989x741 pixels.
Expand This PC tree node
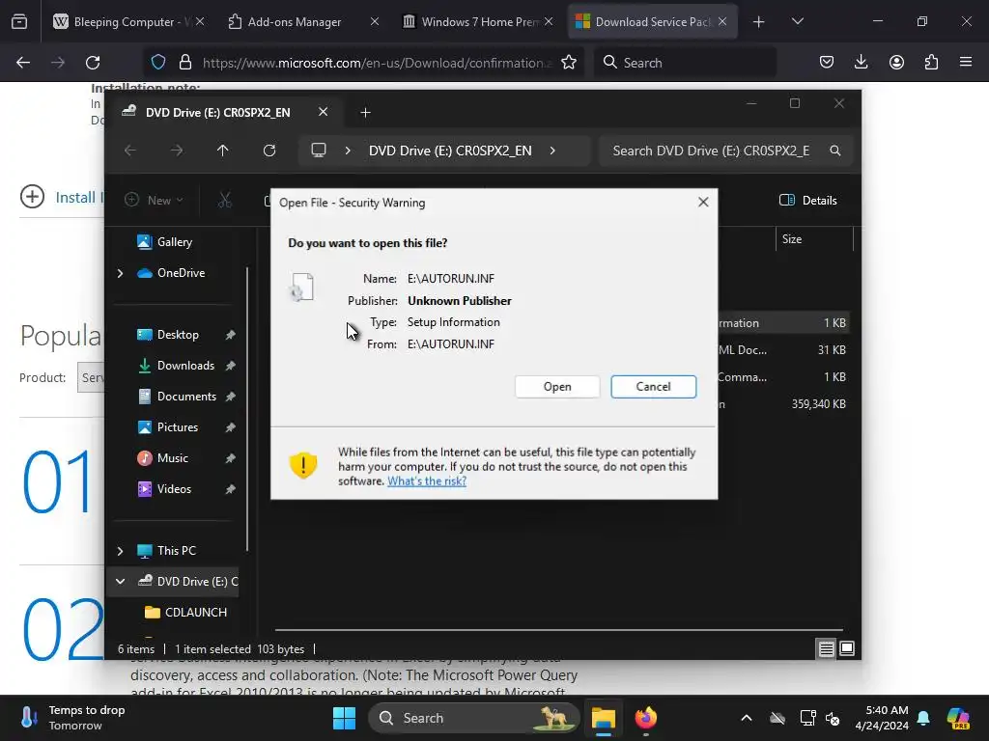pyautogui.click(x=120, y=551)
